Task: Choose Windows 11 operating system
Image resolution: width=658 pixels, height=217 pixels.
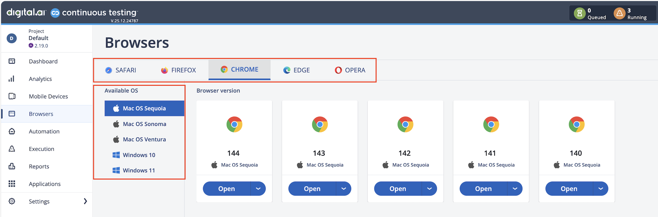Action: (144, 170)
